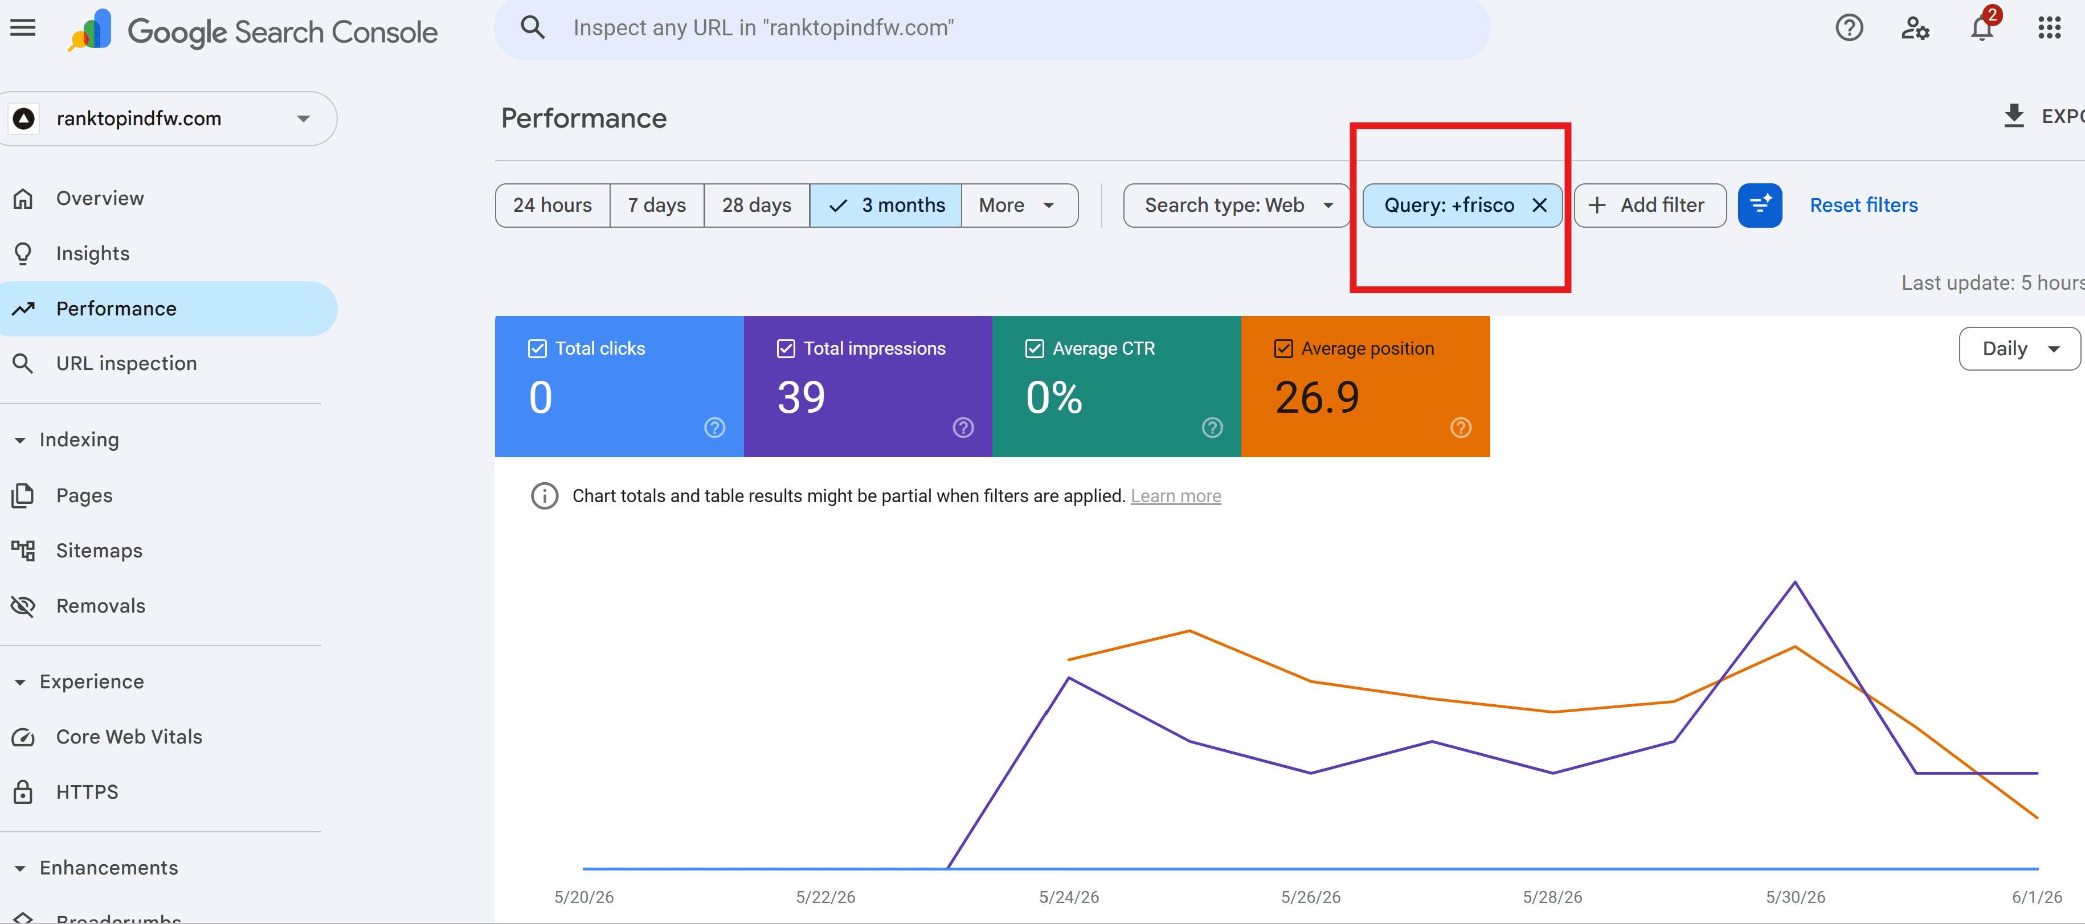Viewport: 2085px width, 924px height.
Task: Open Total impressions help icon
Action: tap(963, 427)
